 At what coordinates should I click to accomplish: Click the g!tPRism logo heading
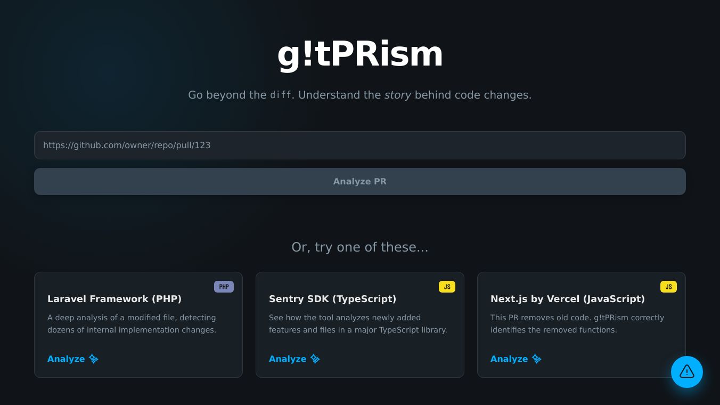click(360, 53)
